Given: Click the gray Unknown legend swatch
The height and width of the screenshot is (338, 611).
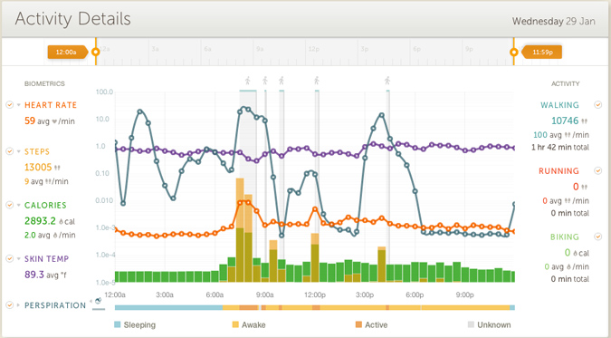Looking at the screenshot, I should [x=471, y=324].
